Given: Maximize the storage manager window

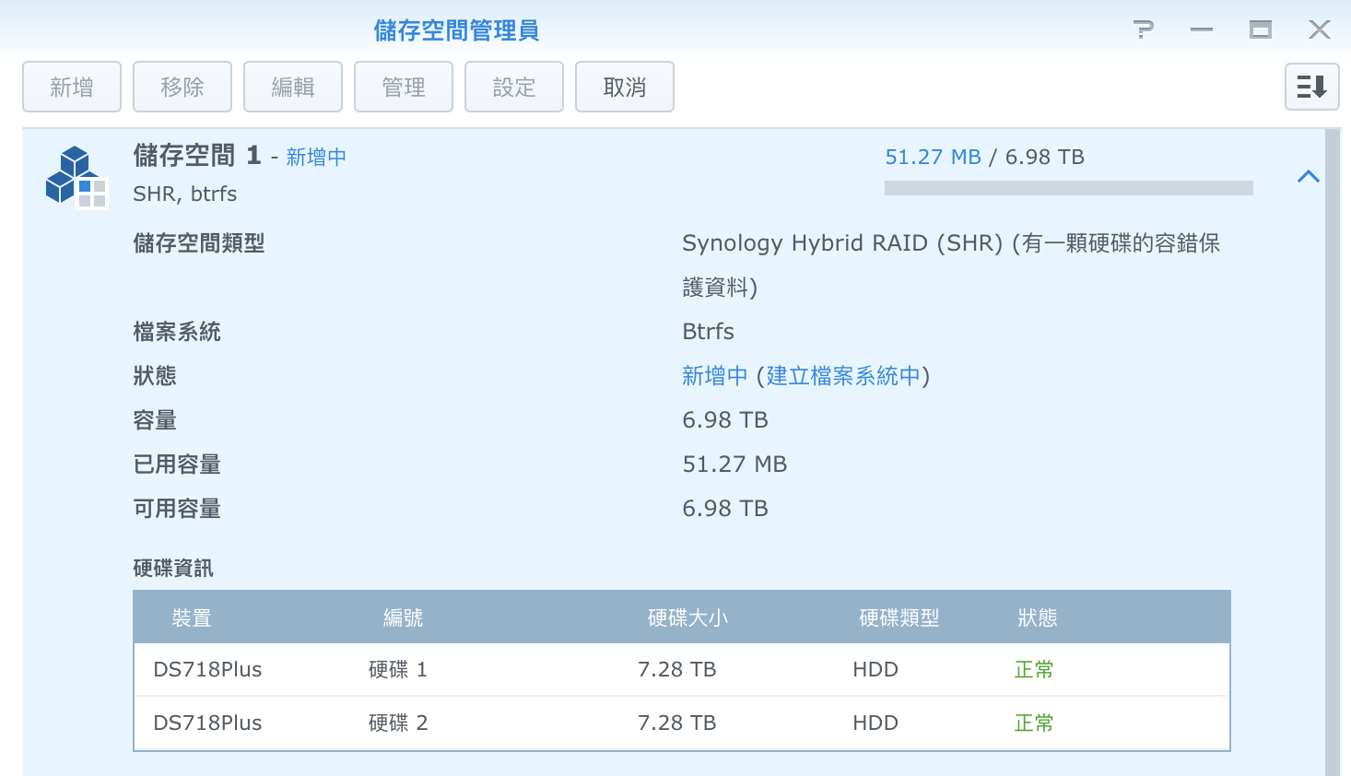Looking at the screenshot, I should [x=1260, y=30].
